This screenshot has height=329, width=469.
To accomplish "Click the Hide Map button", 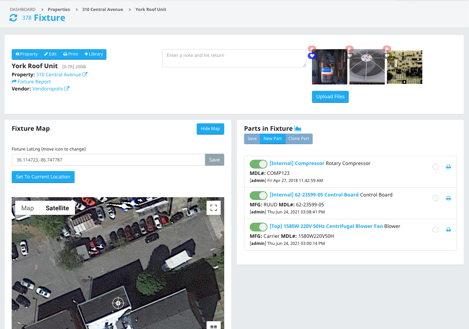I will [x=210, y=129].
